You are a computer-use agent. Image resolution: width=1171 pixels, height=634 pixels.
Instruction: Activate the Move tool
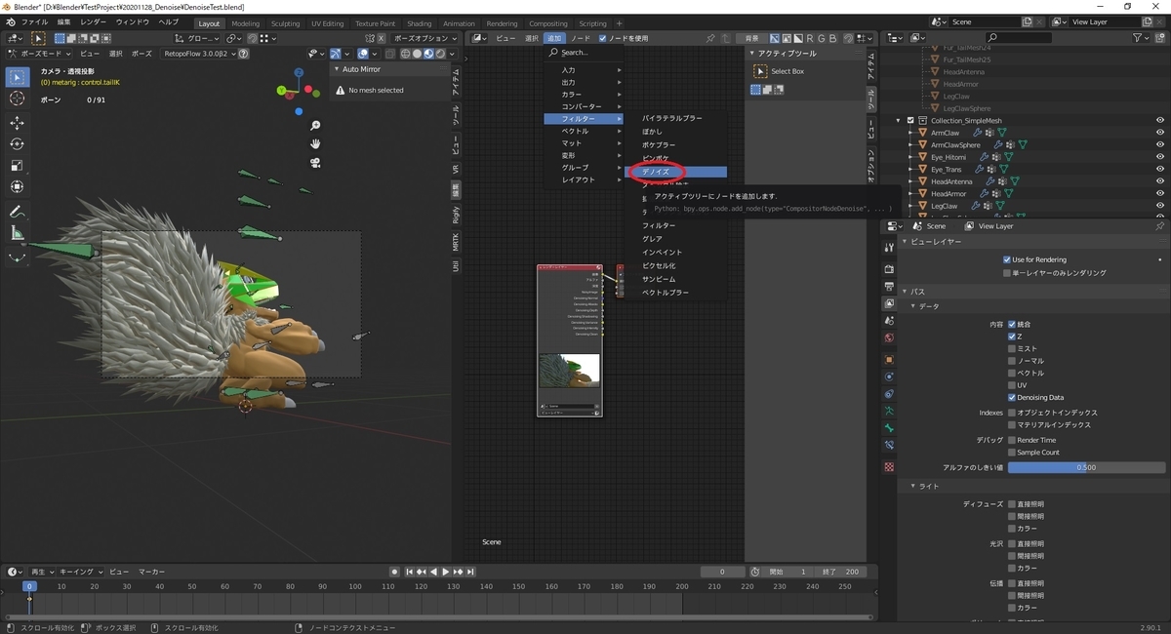(x=18, y=123)
